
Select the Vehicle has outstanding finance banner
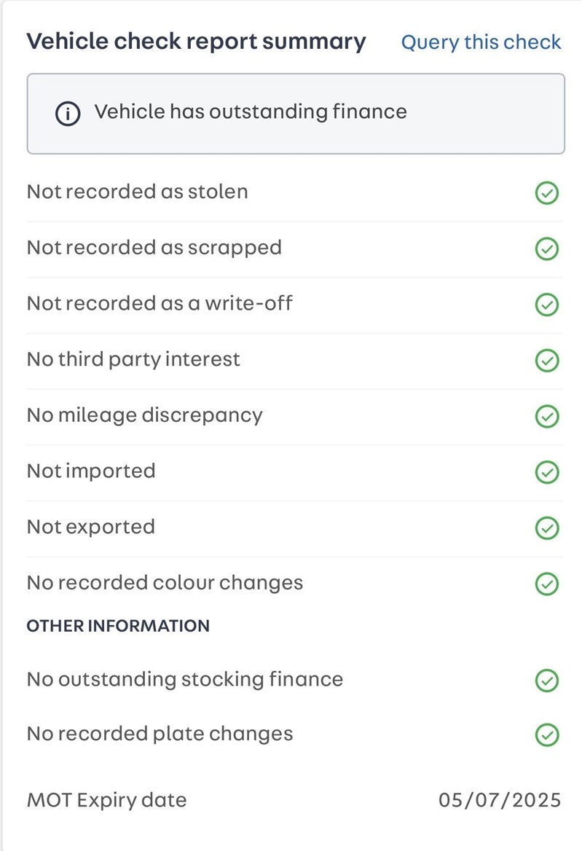coord(296,114)
